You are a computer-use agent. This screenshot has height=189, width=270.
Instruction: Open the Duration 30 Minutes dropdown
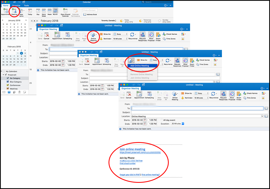click(183, 124)
